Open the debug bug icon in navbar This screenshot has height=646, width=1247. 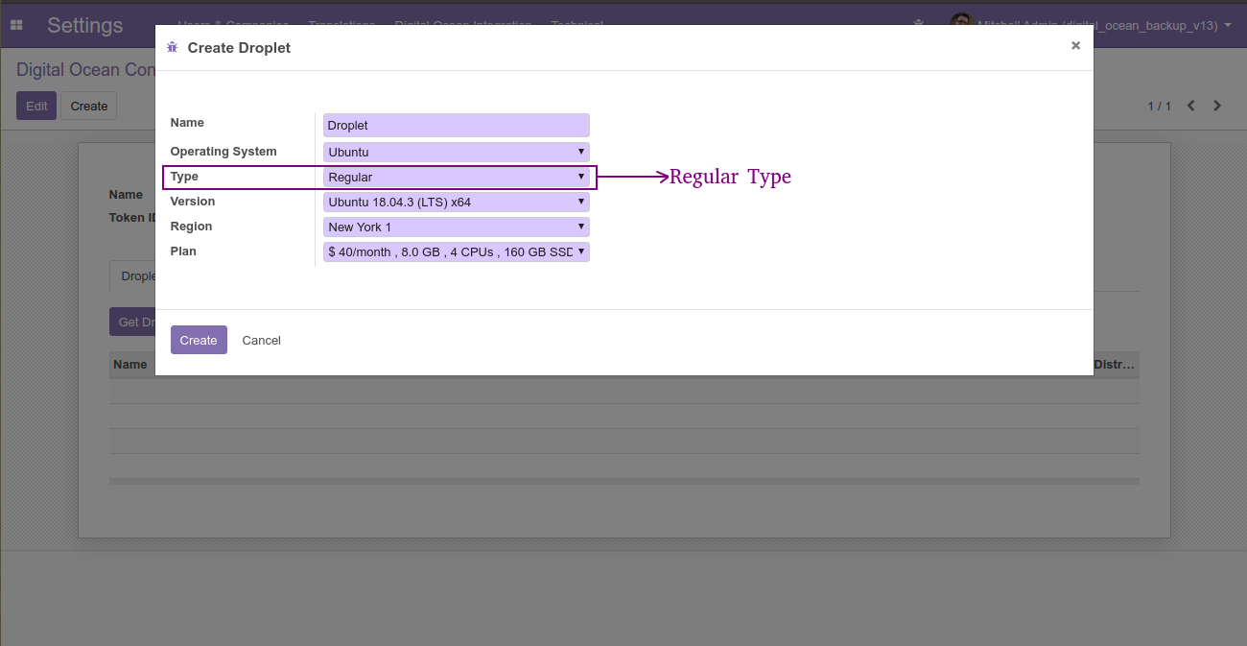[919, 25]
